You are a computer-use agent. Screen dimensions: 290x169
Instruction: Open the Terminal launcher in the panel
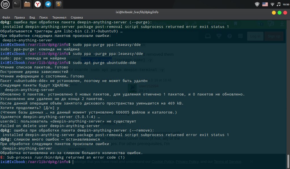tap(17, 4)
